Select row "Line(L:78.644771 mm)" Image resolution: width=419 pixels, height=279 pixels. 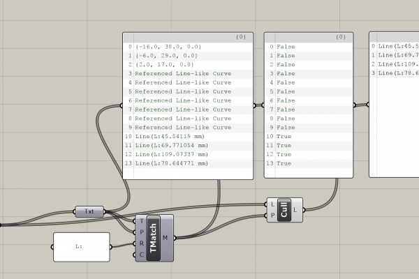(x=188, y=163)
